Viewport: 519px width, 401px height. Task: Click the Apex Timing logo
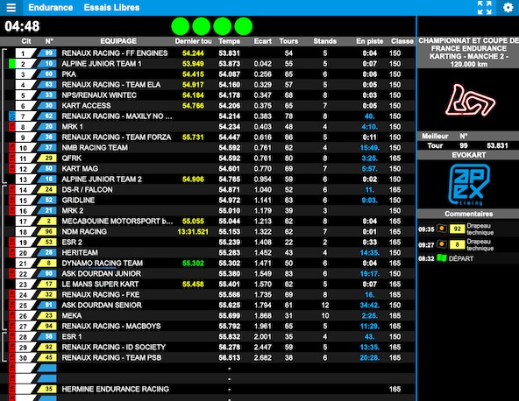(x=469, y=185)
